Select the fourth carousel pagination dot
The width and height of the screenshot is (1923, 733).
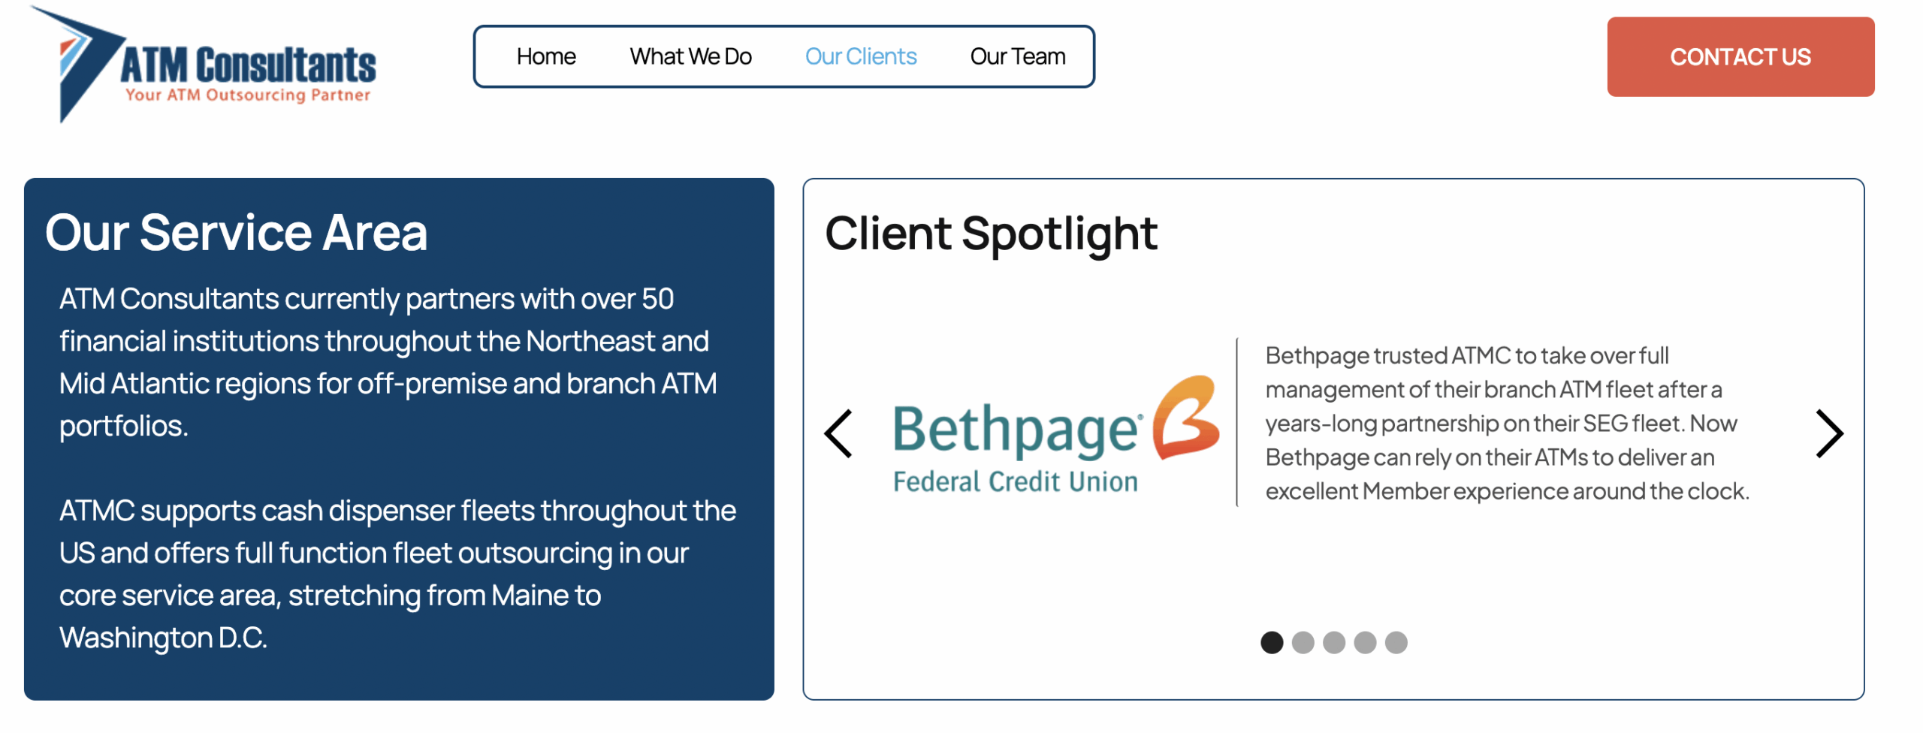point(1365,643)
